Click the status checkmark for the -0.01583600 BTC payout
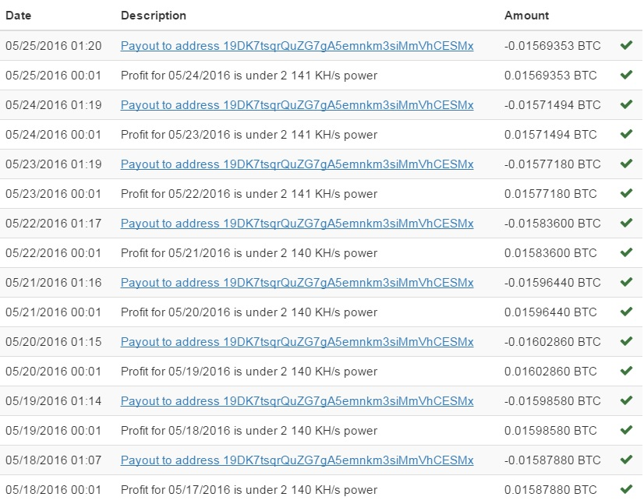The width and height of the screenshot is (644, 504). click(x=626, y=223)
